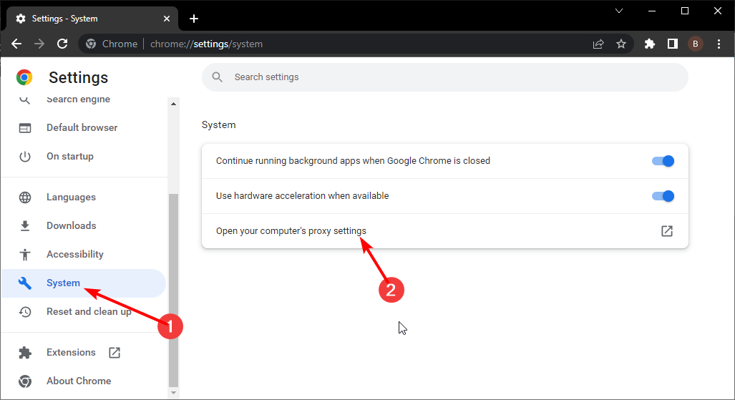
Task: Click the site info Chrome icon in address bar
Action: [91, 44]
